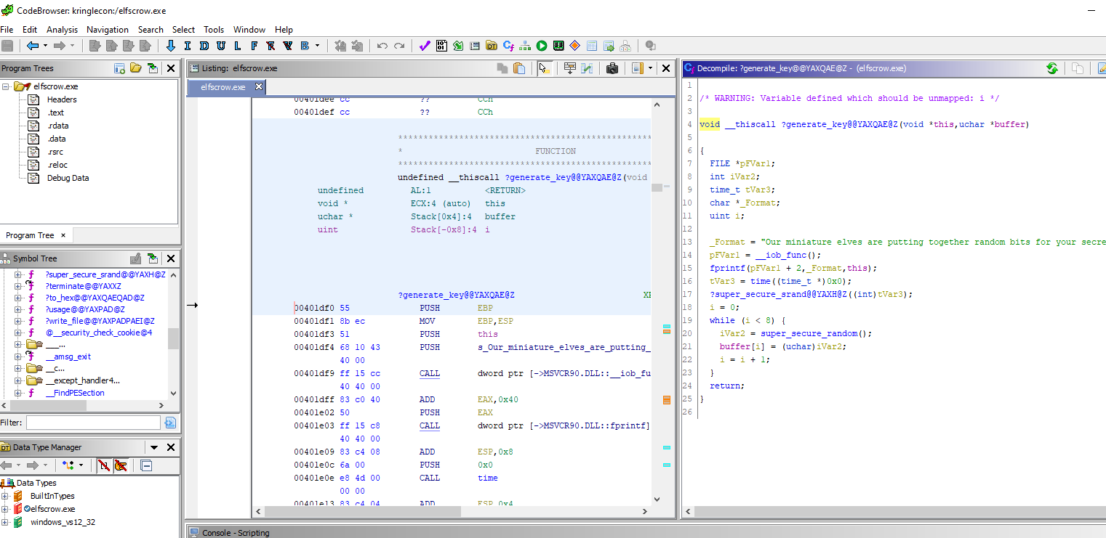The width and height of the screenshot is (1106, 538).
Task: Open the back navigation history dropdown arrow
Action: [45, 46]
